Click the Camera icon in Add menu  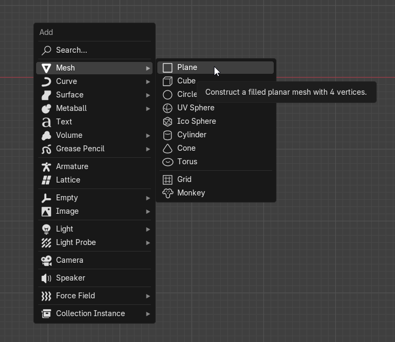coord(46,260)
